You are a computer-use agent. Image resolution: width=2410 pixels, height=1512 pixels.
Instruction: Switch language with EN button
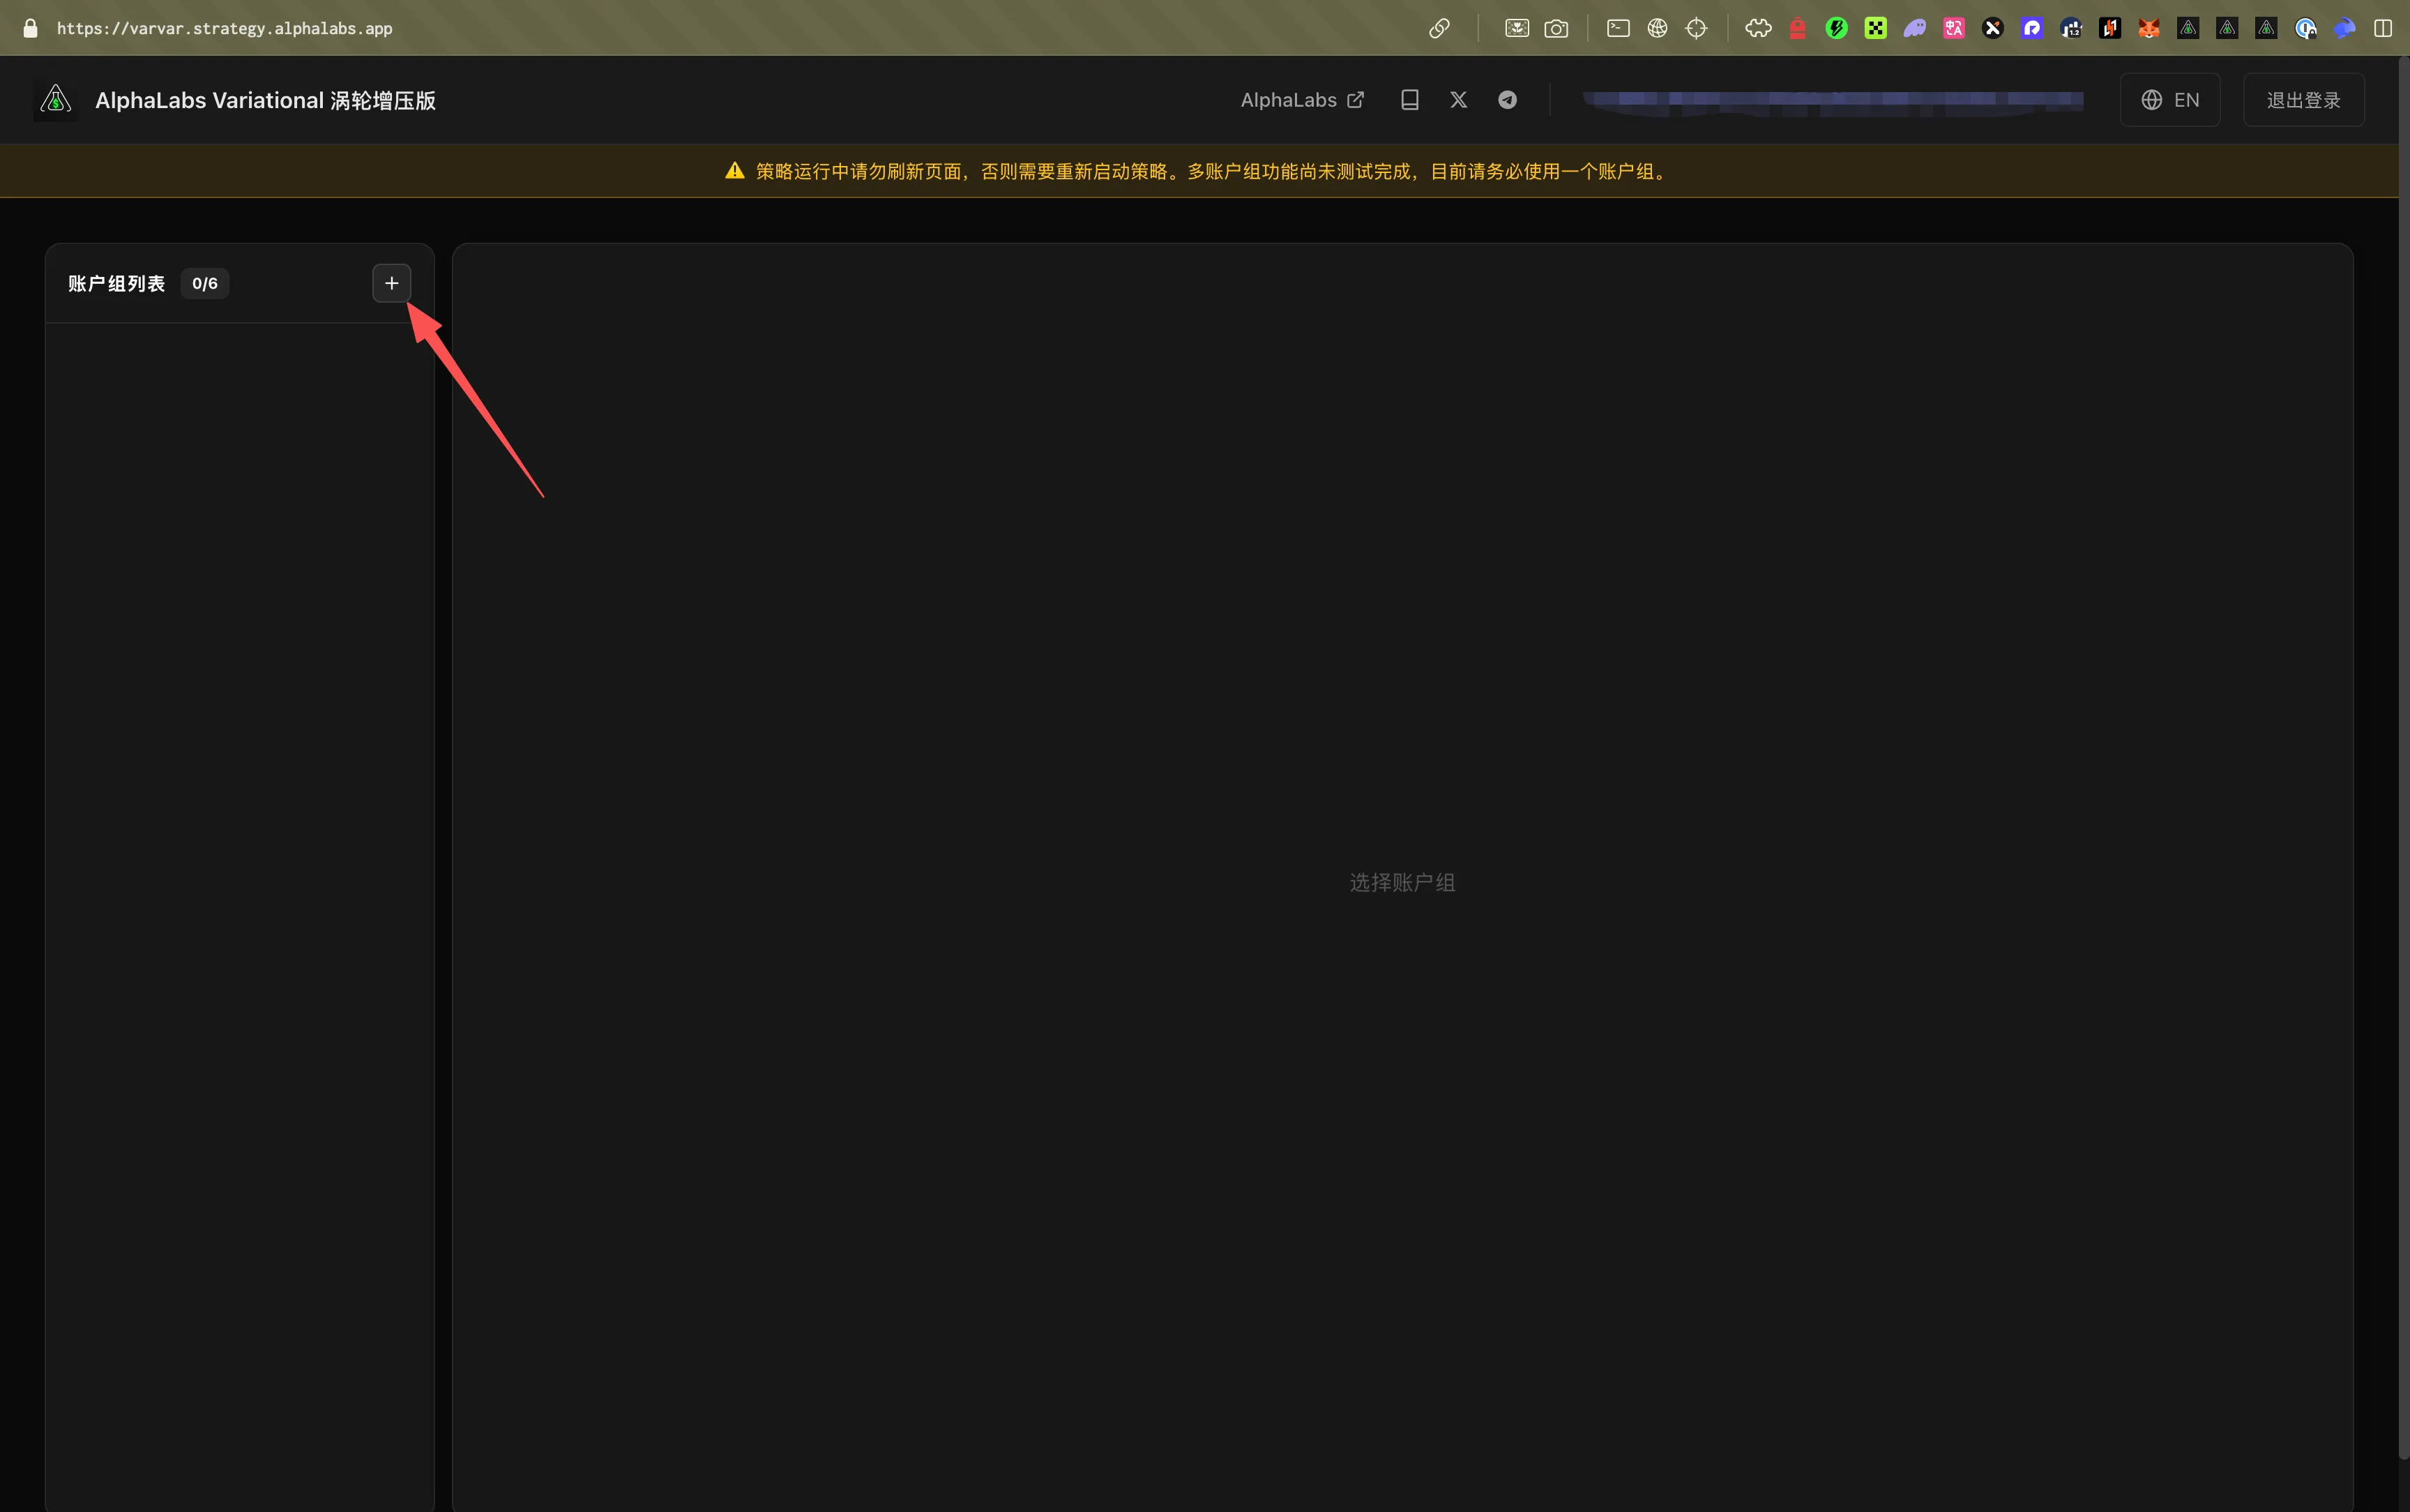(x=2170, y=100)
